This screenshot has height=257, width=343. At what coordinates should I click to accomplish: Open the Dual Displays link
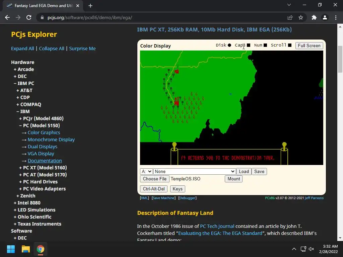click(43, 147)
